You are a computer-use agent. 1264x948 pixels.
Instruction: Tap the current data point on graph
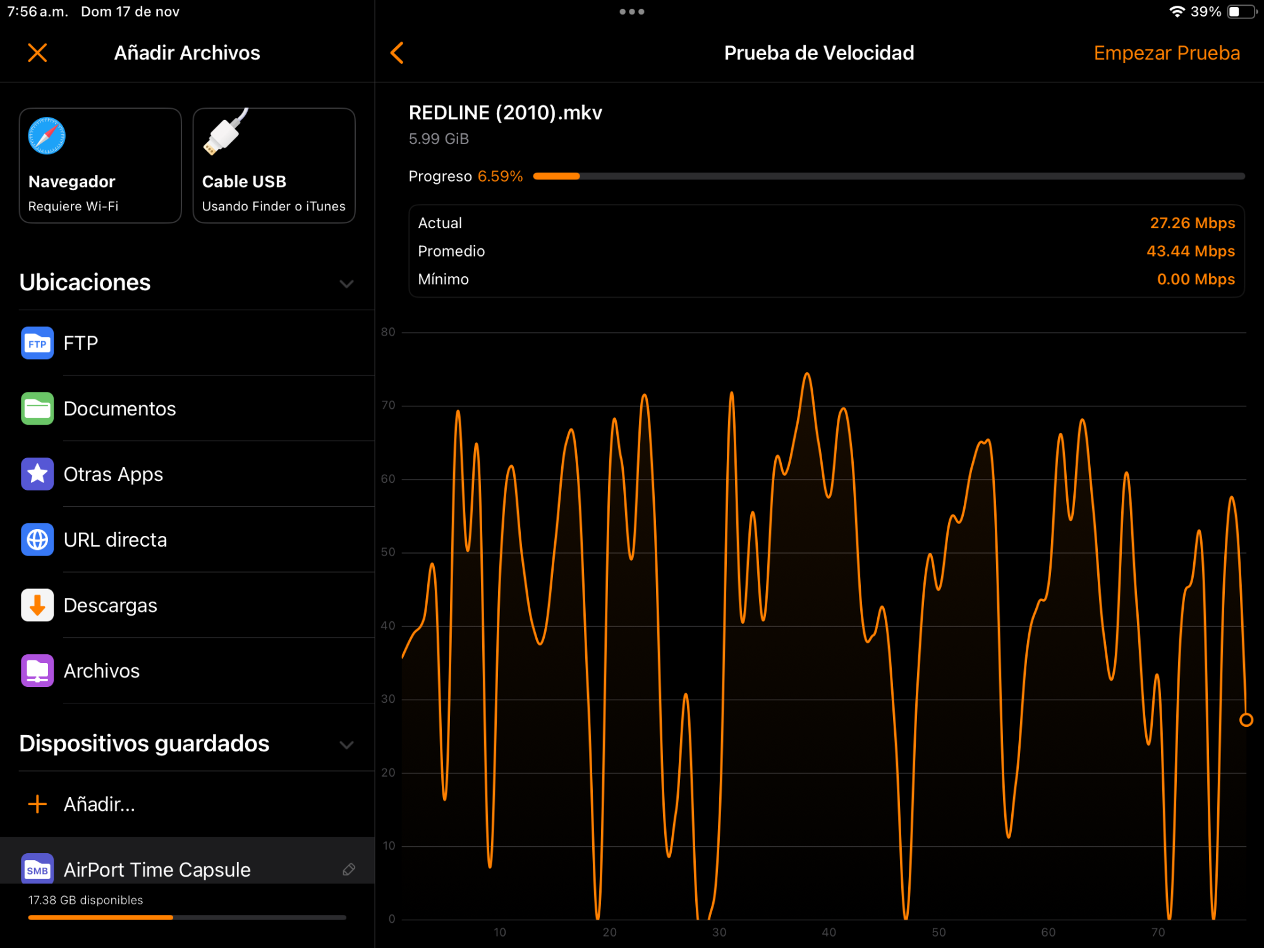[x=1246, y=720]
